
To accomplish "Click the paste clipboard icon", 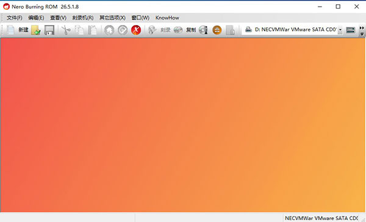I will pos(93,30).
